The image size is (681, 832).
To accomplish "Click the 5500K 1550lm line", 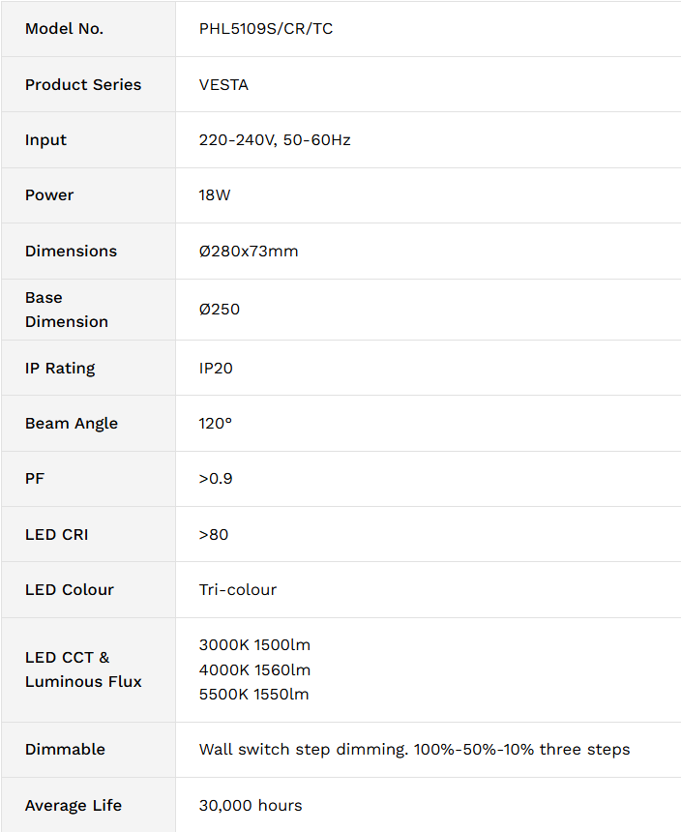I will point(253,694).
